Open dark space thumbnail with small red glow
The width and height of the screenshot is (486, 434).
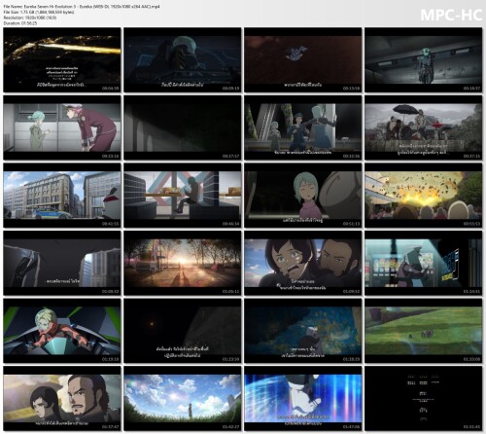tap(183, 331)
